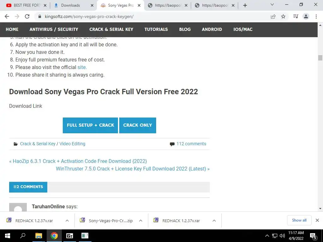This screenshot has width=323, height=242.
Task: Close the BEST FREE FORT YouTube tab
Action: 45,5
